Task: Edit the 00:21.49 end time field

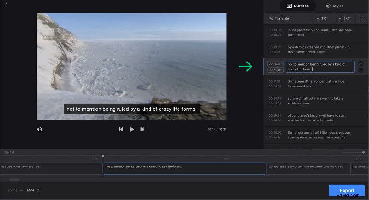Action: point(275,70)
